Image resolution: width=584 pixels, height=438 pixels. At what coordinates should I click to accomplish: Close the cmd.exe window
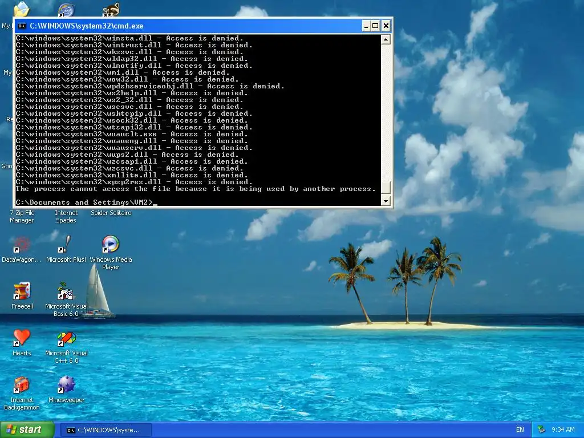tap(386, 26)
